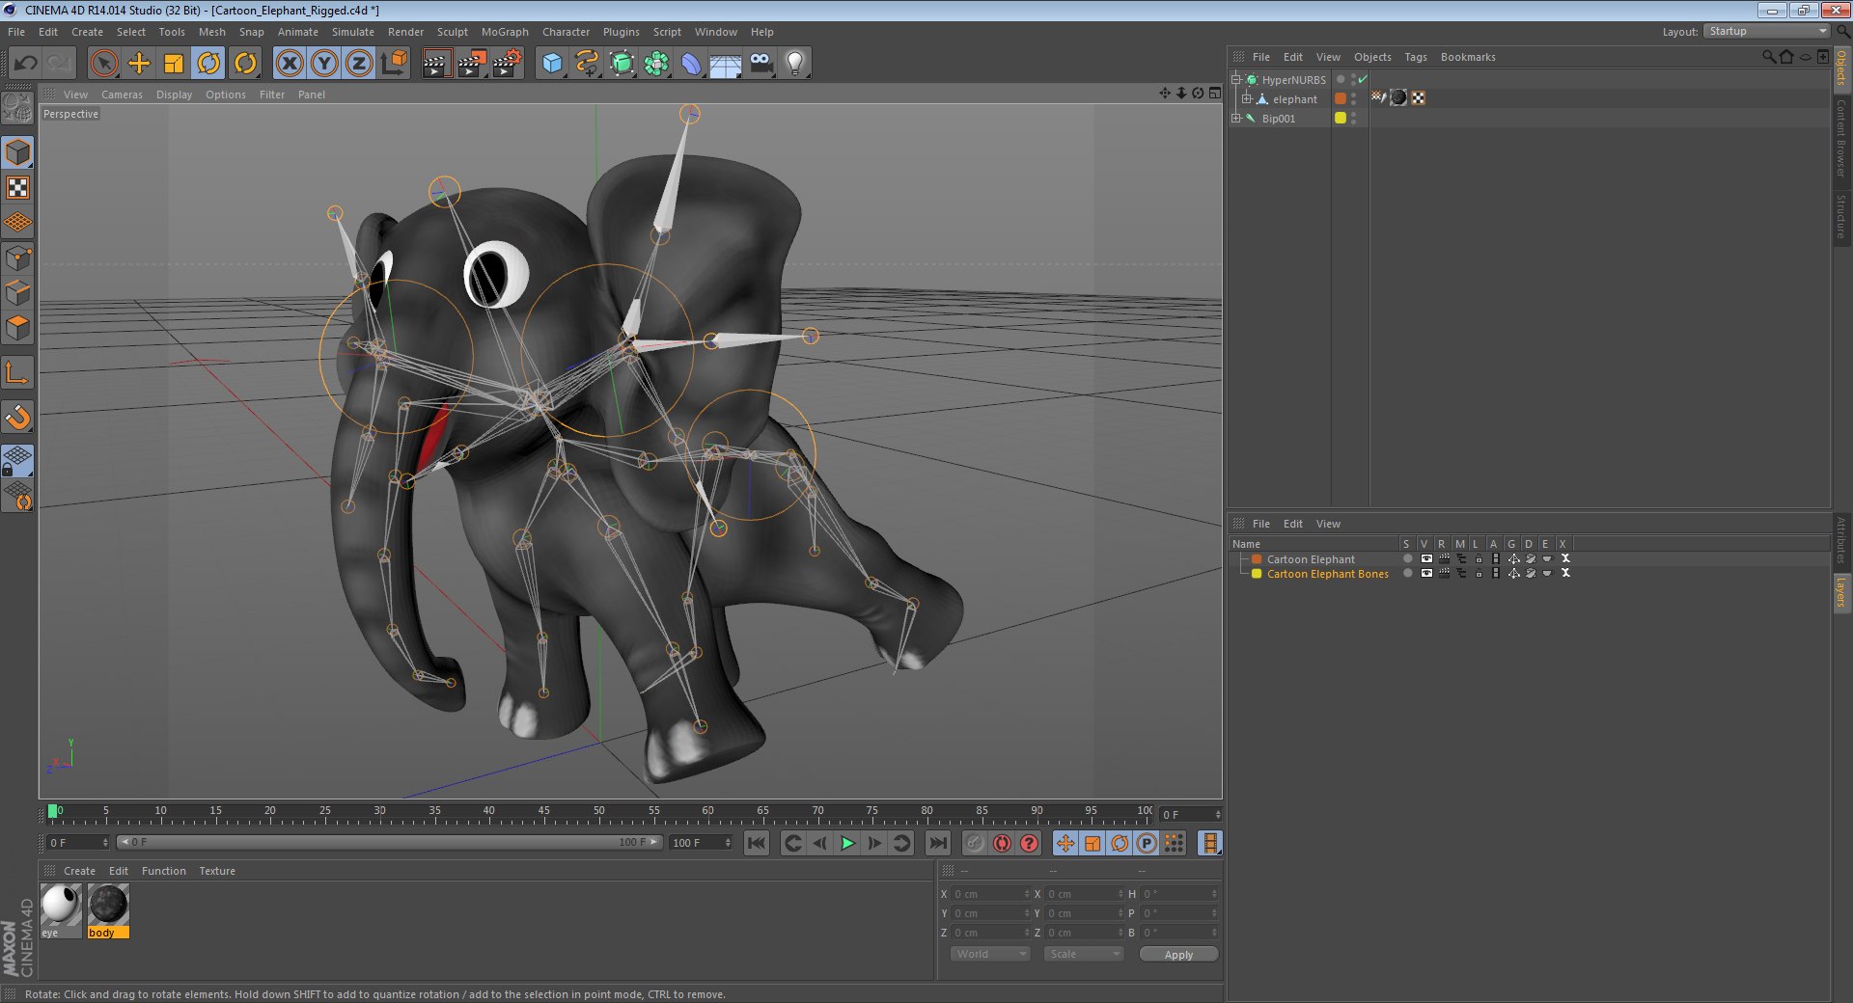
Task: Enable the Axis mode L-shaped icon
Action: (x=18, y=373)
